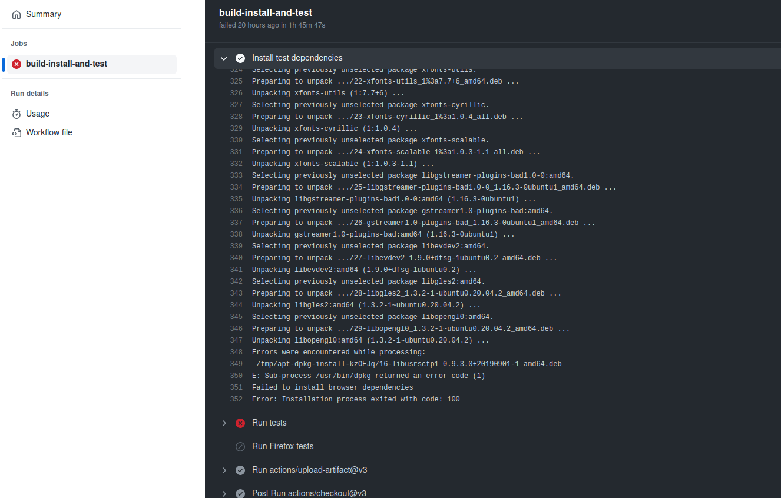Click the failed icon on Run tests

(x=240, y=423)
